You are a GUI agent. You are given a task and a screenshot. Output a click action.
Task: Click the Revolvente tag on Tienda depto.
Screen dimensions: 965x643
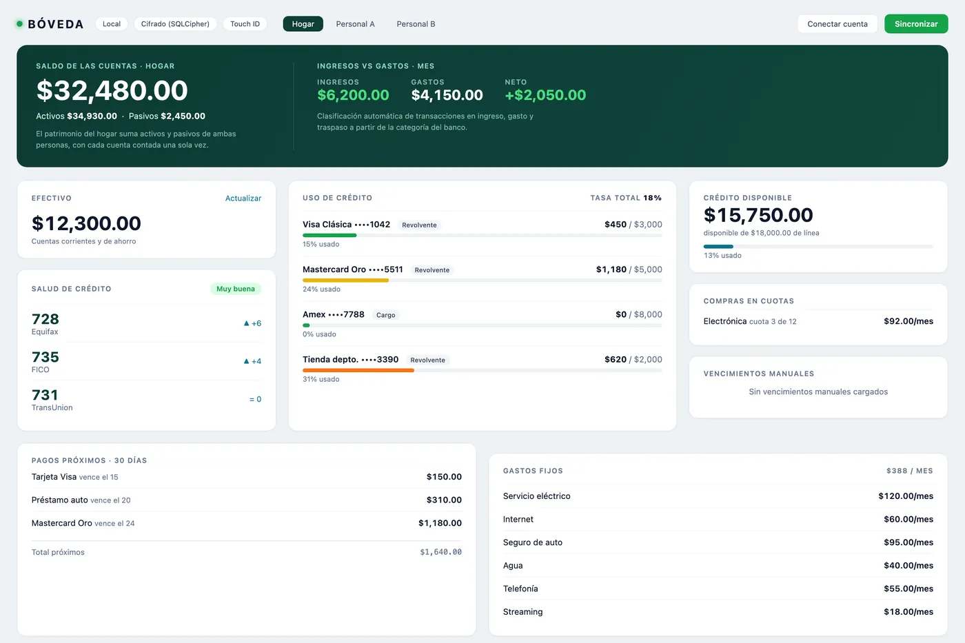[x=427, y=360]
